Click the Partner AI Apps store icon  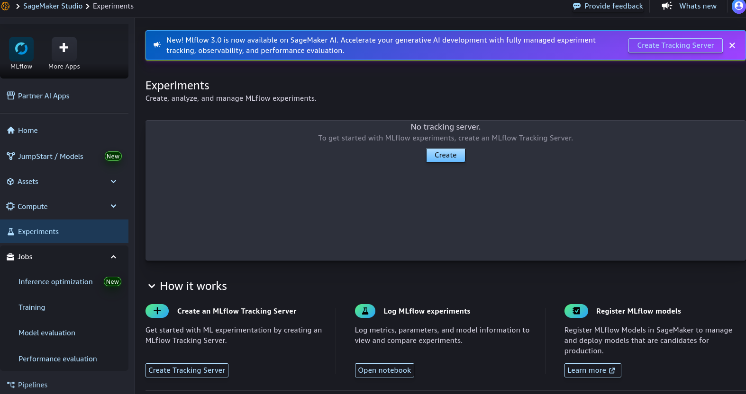pos(11,96)
